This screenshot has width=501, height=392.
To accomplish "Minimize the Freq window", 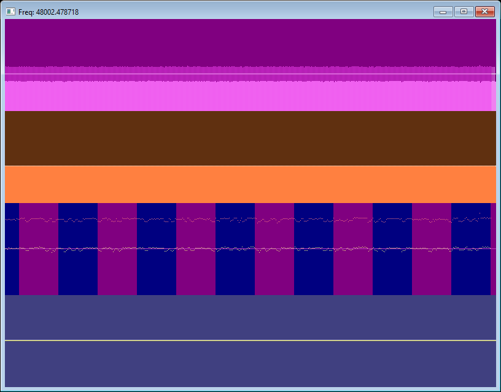I will tap(443, 12).
